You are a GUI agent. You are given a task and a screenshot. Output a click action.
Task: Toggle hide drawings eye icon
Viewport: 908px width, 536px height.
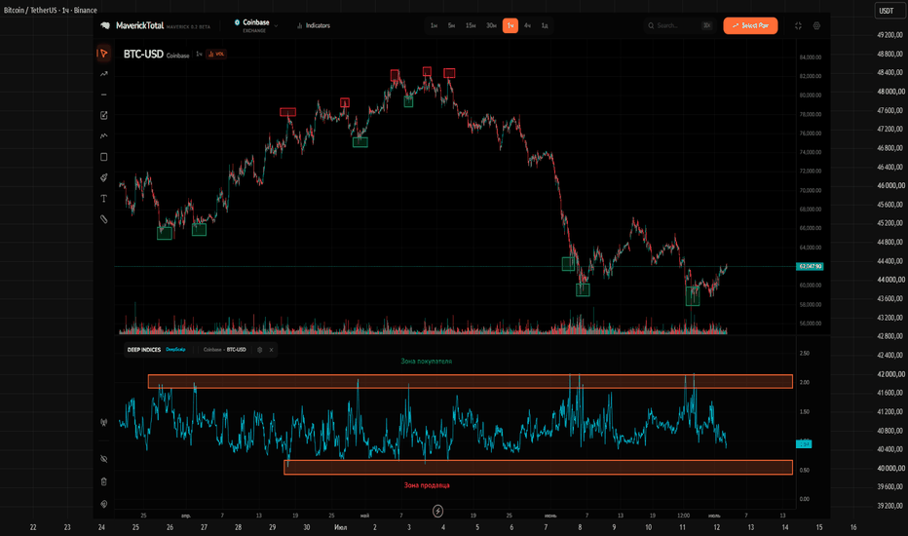pos(103,459)
